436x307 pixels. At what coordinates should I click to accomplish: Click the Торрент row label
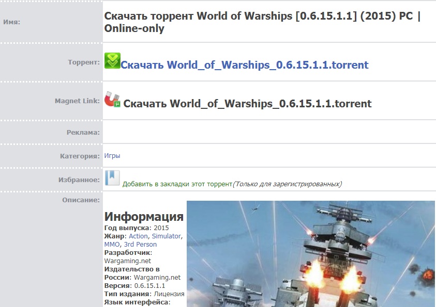[x=84, y=62]
